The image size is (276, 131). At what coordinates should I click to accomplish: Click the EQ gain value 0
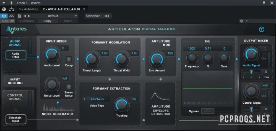click(x=224, y=48)
